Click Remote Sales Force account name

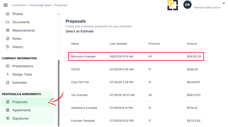click(207, 7)
